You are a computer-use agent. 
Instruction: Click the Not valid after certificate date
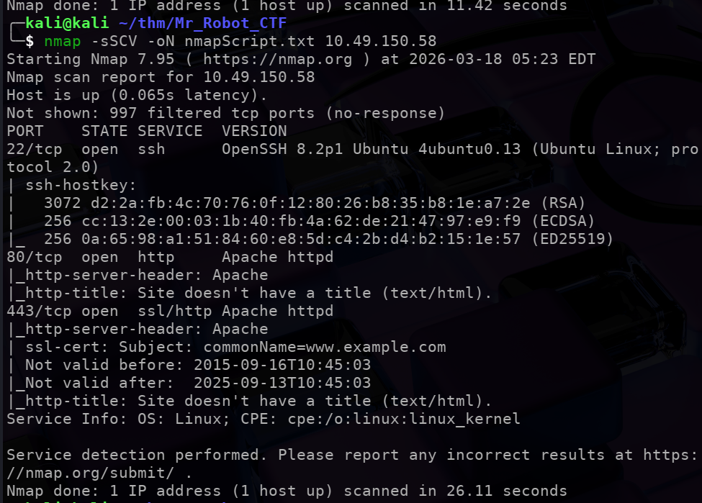tap(282, 383)
